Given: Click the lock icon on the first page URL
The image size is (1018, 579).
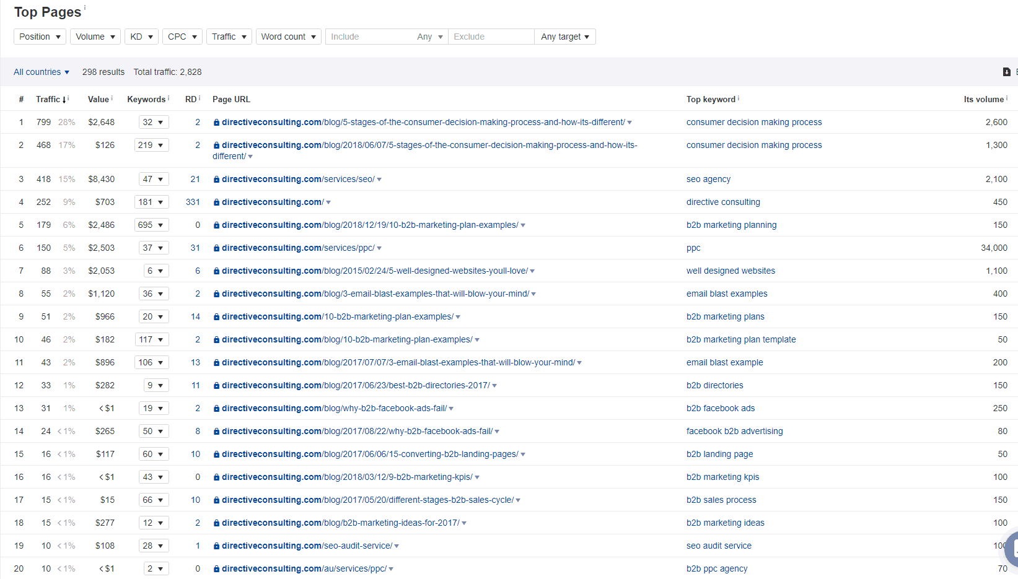Looking at the screenshot, I should tap(216, 122).
